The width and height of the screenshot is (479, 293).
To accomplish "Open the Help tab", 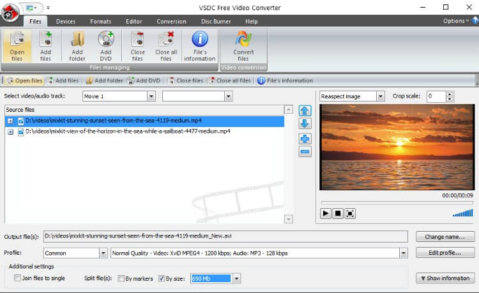I will [x=252, y=21].
